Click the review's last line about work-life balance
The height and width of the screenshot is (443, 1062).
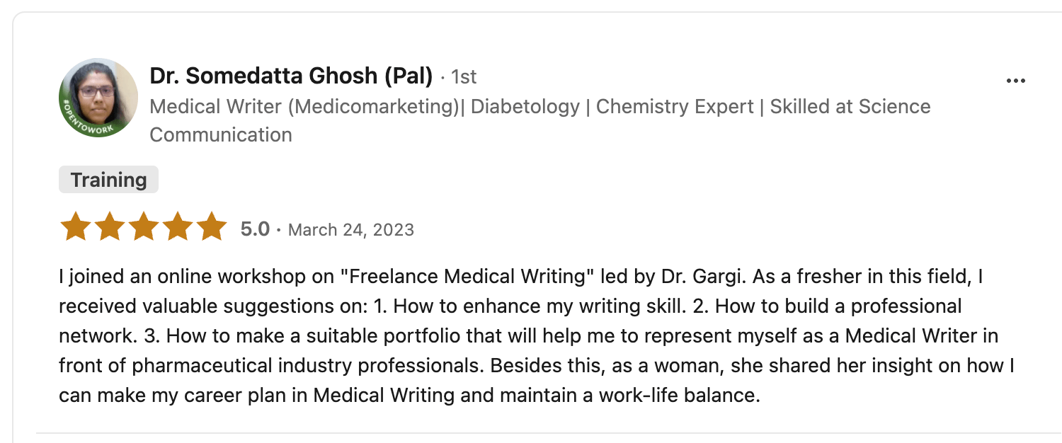point(409,394)
